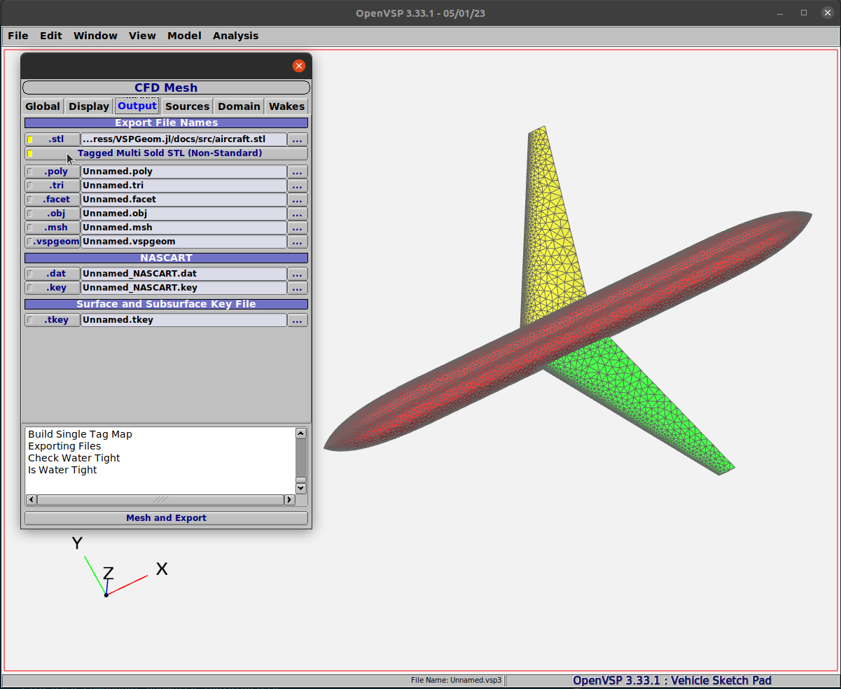841x689 pixels.
Task: Open the File menu
Action: click(x=18, y=36)
